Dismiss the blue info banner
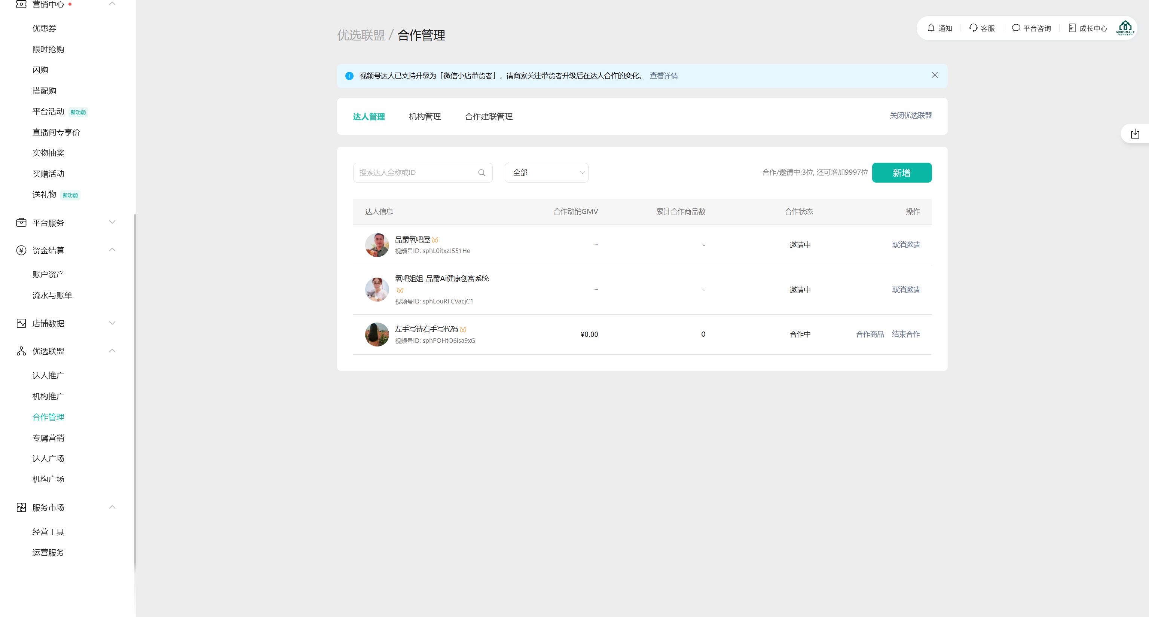Image resolution: width=1149 pixels, height=617 pixels. click(x=935, y=75)
